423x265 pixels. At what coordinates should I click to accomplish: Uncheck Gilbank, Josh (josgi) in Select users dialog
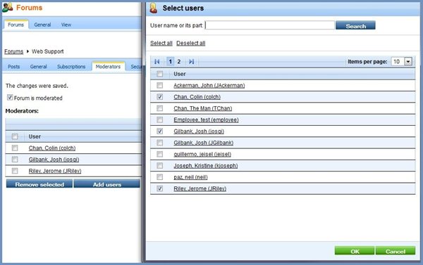pyautogui.click(x=160, y=131)
